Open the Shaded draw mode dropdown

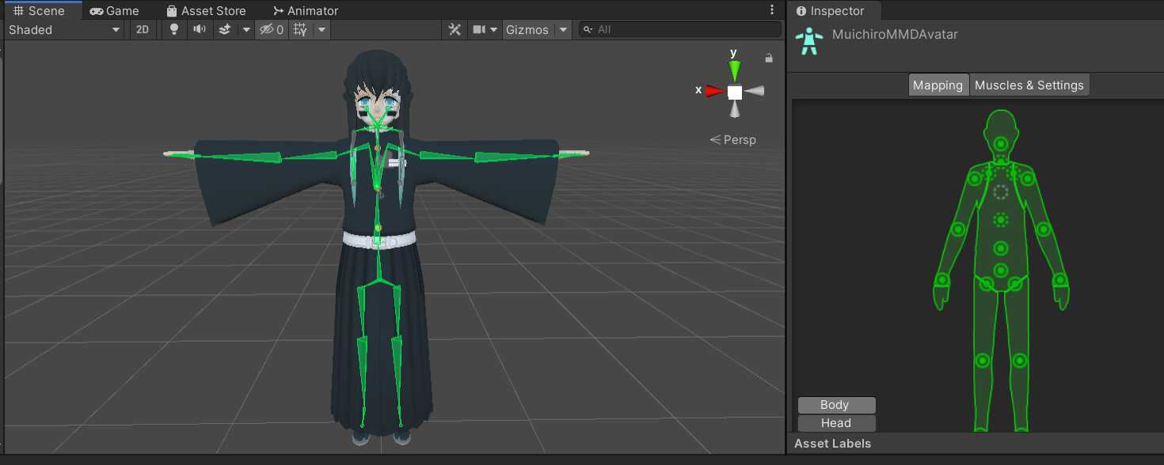tap(64, 29)
